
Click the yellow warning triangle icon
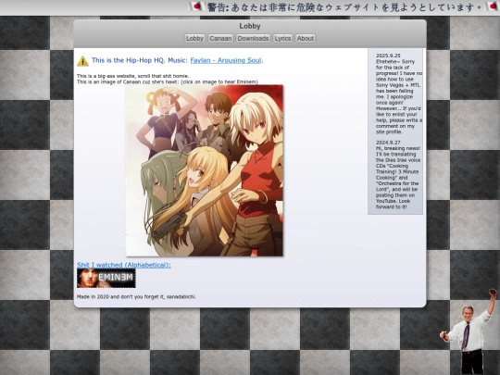click(83, 60)
